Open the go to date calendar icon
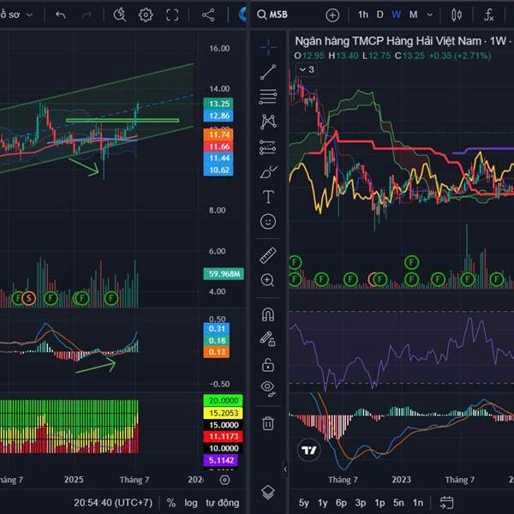 click(446, 503)
